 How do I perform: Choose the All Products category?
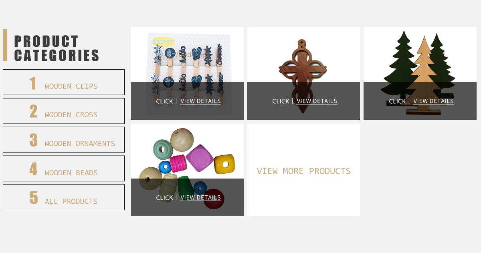(64, 197)
